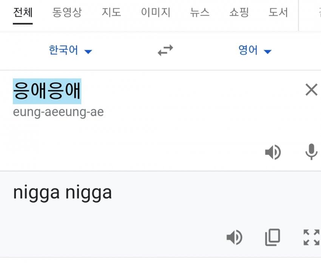The image size is (321, 263).
Task: Expand translation to fullscreen
Action: pos(312,237)
